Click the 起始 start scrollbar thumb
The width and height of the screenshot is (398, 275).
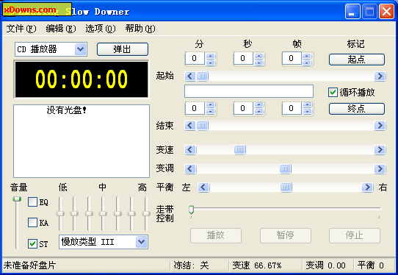(x=202, y=76)
